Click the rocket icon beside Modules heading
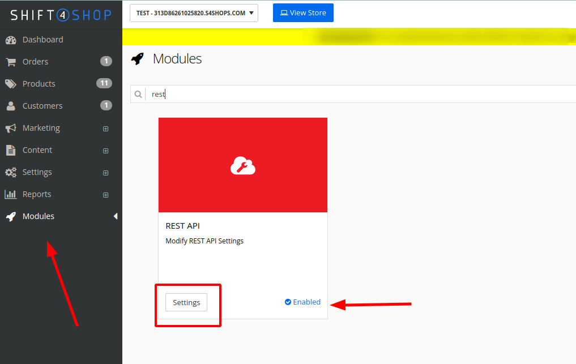 138,59
